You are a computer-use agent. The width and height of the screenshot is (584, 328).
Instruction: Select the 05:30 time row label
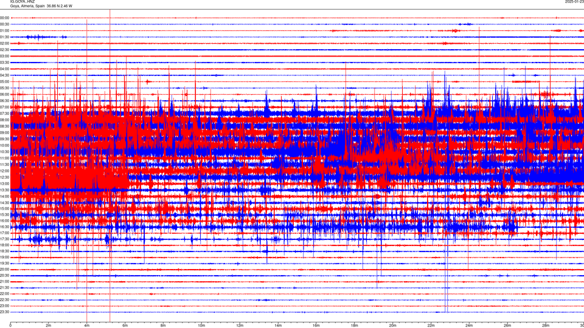tap(4, 88)
